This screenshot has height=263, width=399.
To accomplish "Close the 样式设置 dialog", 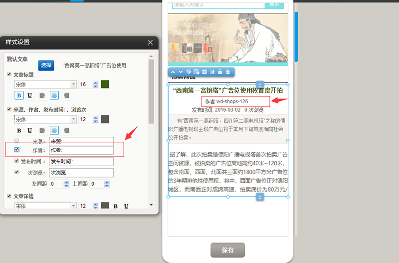I will point(150,43).
